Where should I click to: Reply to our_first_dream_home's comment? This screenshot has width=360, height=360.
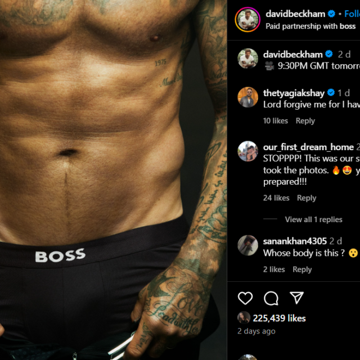click(307, 198)
